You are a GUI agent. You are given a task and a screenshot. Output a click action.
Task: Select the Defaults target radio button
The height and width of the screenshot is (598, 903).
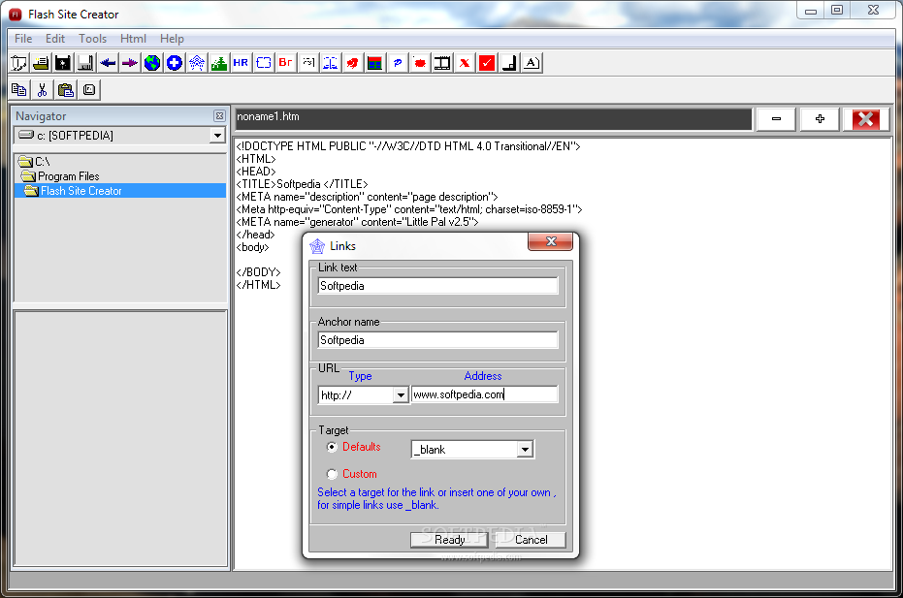pos(332,447)
